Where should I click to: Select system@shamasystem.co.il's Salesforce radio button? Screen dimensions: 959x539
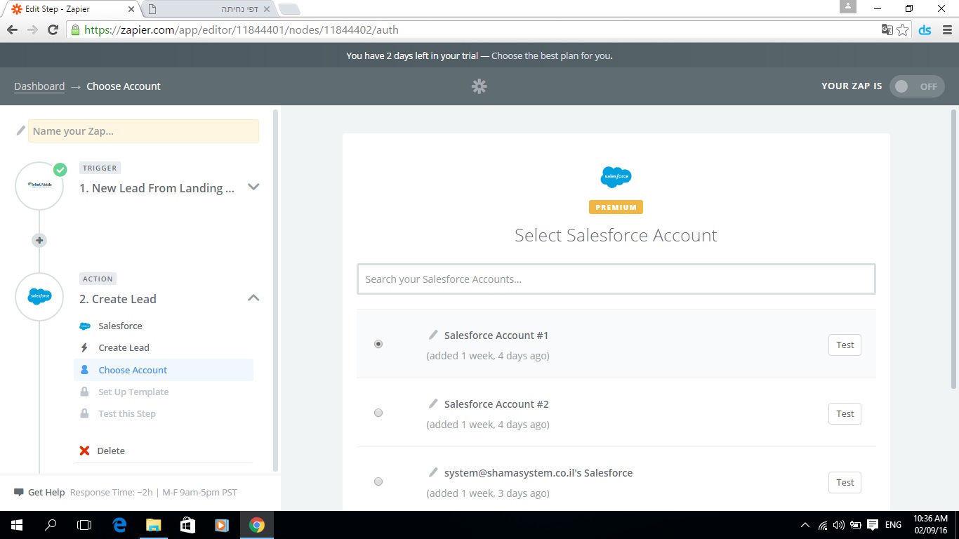pos(378,481)
